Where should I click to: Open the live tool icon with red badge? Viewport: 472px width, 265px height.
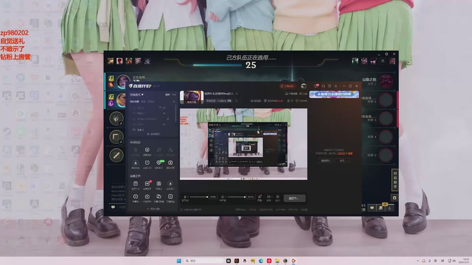pyautogui.click(x=147, y=185)
